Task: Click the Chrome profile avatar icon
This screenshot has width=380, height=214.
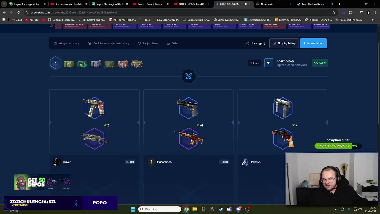Action: click(x=368, y=12)
